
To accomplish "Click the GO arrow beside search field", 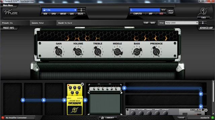I will (x=163, y=10).
